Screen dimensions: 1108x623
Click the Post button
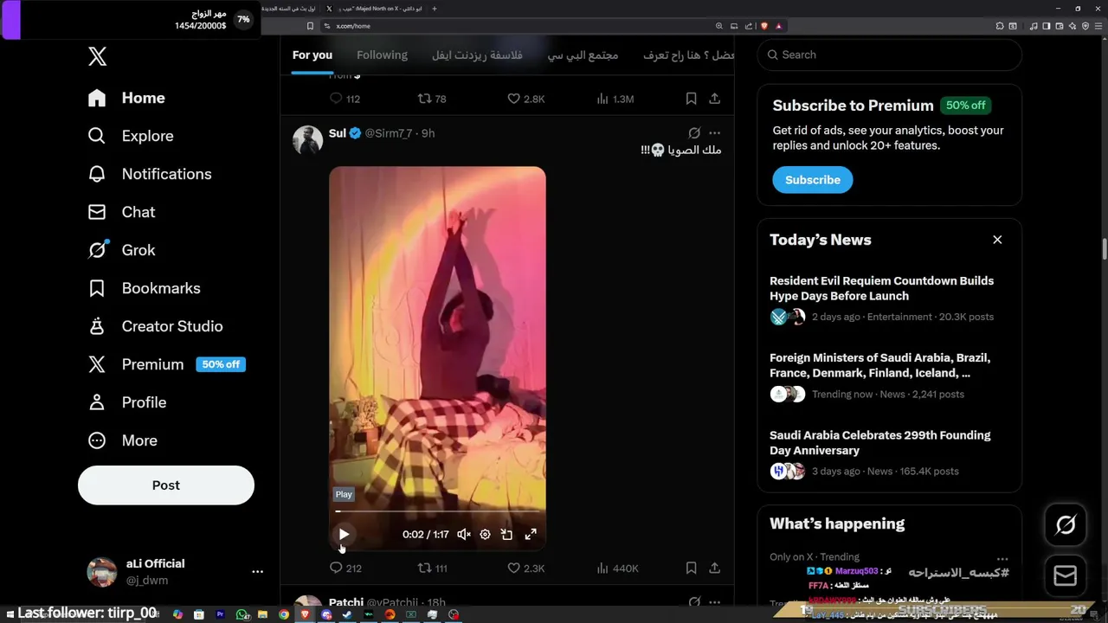tap(166, 485)
